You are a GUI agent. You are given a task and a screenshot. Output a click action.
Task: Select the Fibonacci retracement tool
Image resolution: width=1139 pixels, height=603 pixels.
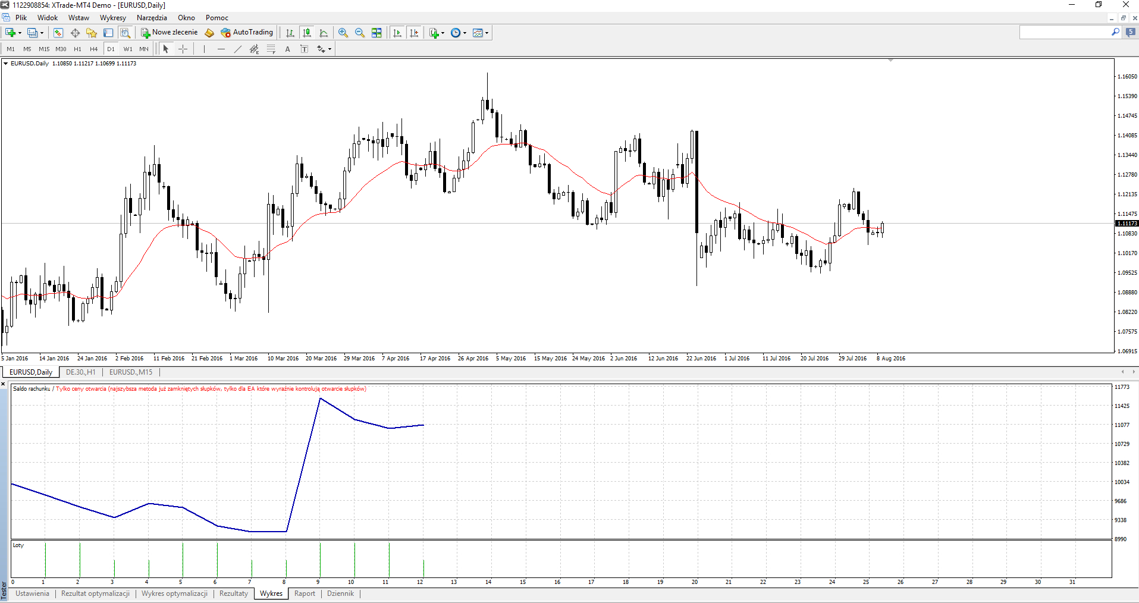coord(271,49)
